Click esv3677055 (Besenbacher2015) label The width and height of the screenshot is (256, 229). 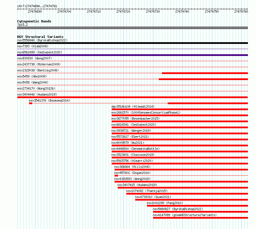coord(135,119)
